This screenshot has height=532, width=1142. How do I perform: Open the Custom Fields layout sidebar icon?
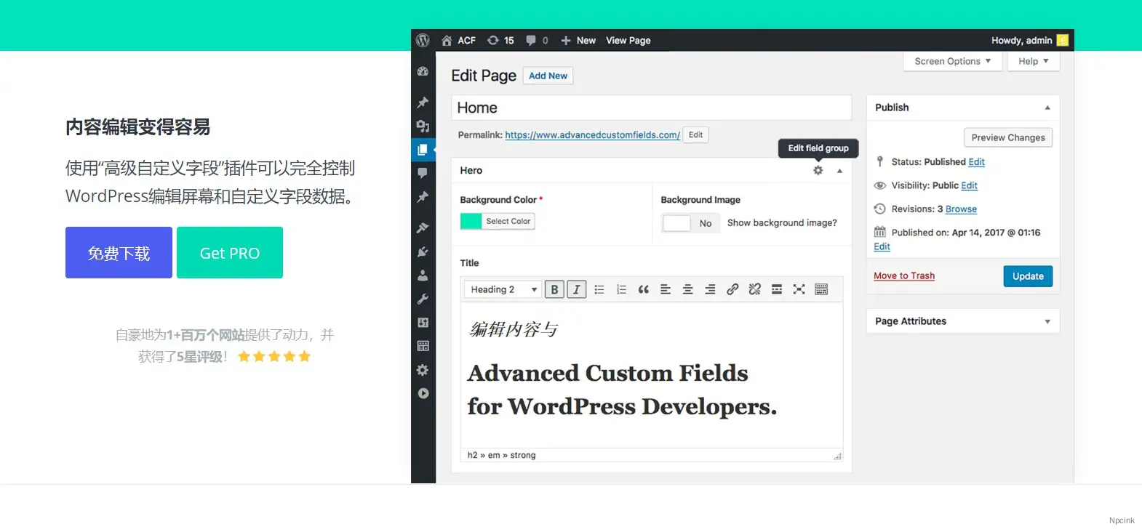pos(423,346)
